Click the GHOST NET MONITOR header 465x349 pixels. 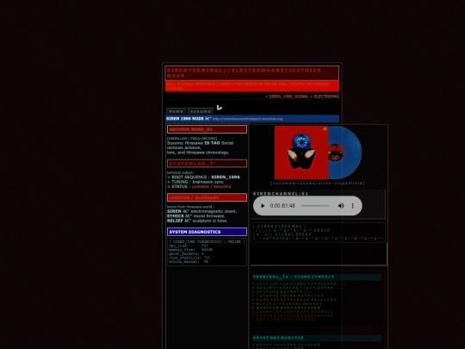click(x=317, y=338)
